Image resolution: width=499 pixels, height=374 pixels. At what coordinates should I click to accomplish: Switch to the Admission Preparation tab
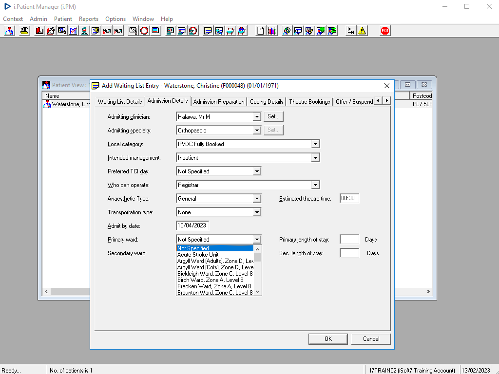pos(219,102)
